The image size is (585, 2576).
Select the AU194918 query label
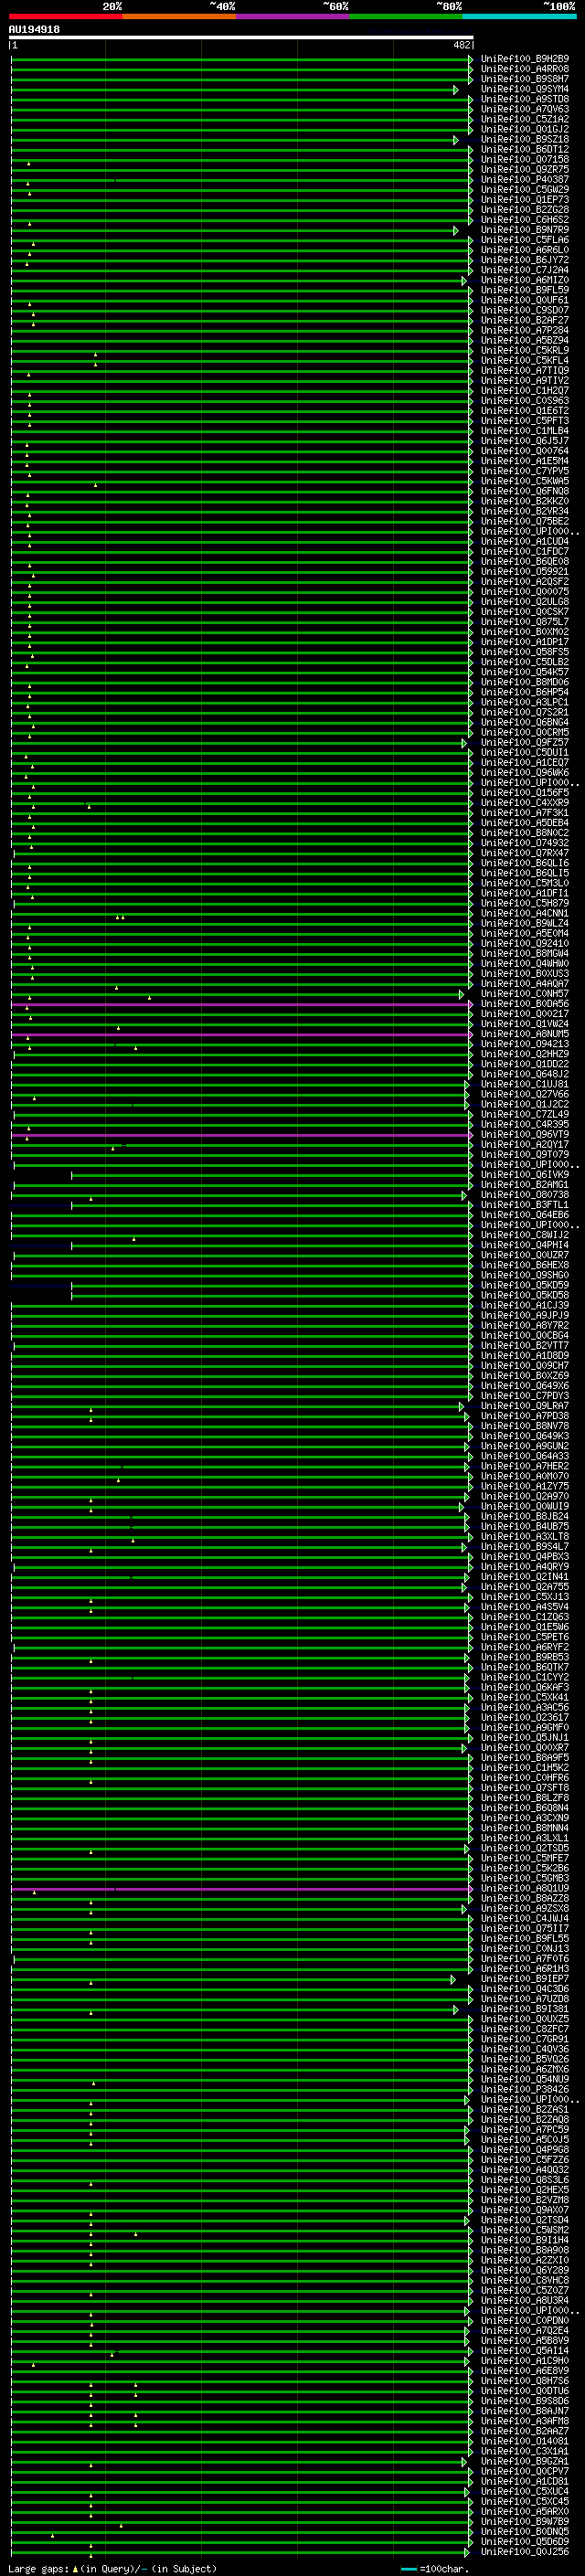click(34, 30)
